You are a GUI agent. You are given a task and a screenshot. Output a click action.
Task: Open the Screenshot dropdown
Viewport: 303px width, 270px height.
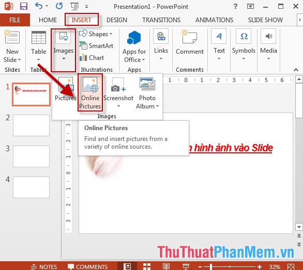[118, 92]
